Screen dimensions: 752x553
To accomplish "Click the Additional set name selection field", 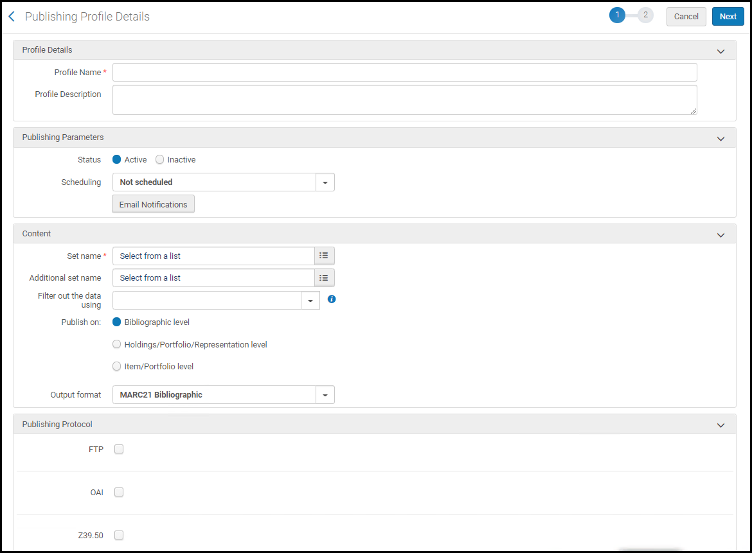I will click(213, 278).
